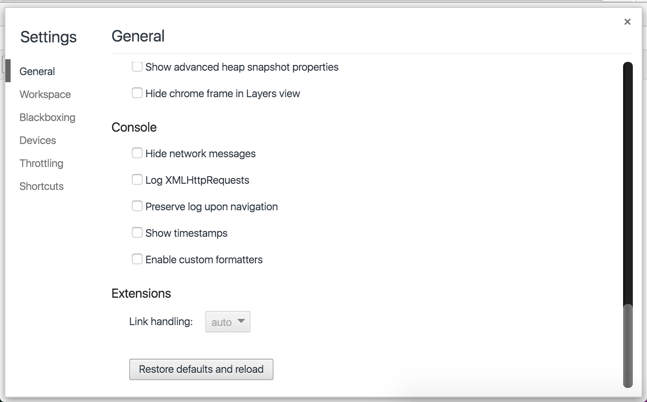Image resolution: width=647 pixels, height=402 pixels.
Task: Show the Shortcuts settings tab
Action: 42,186
